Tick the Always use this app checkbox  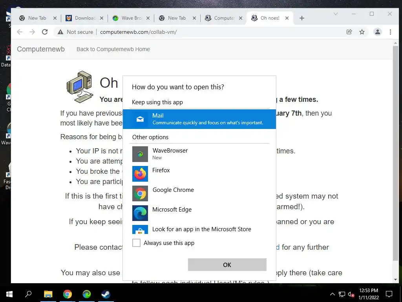tap(136, 243)
